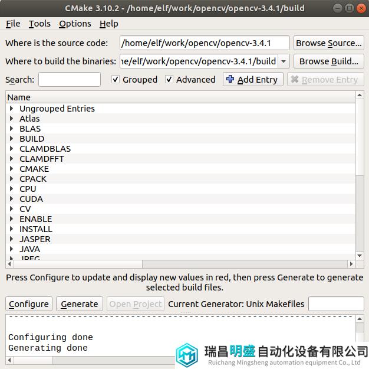Click the progress bar beside Current Generator
Image resolution: width=369 pixels, height=369 pixels.
[x=336, y=304]
